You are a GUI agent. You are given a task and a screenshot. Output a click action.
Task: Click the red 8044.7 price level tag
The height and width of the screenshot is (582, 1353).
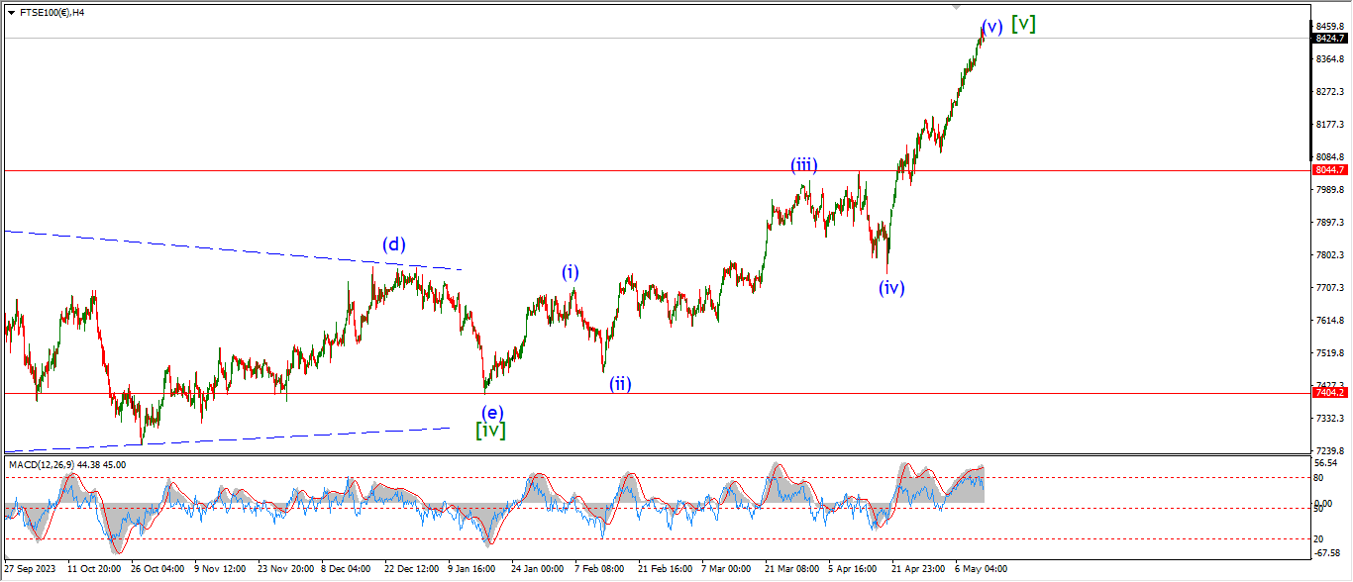(1328, 170)
